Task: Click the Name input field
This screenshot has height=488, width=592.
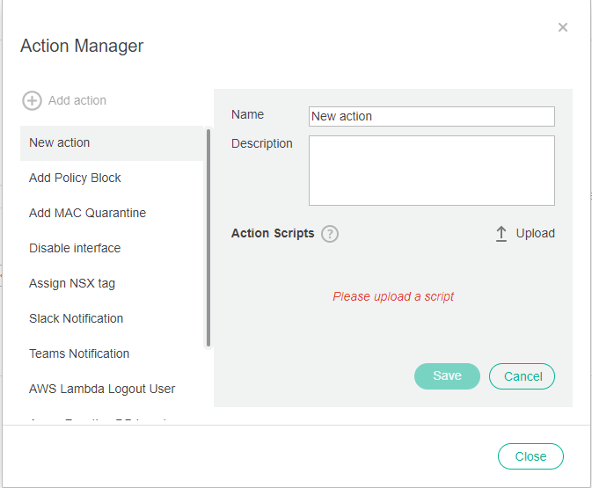Action: pyautogui.click(x=431, y=116)
